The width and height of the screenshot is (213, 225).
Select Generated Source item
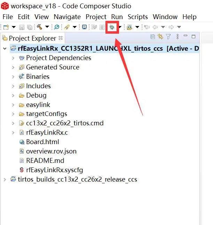click(53, 67)
